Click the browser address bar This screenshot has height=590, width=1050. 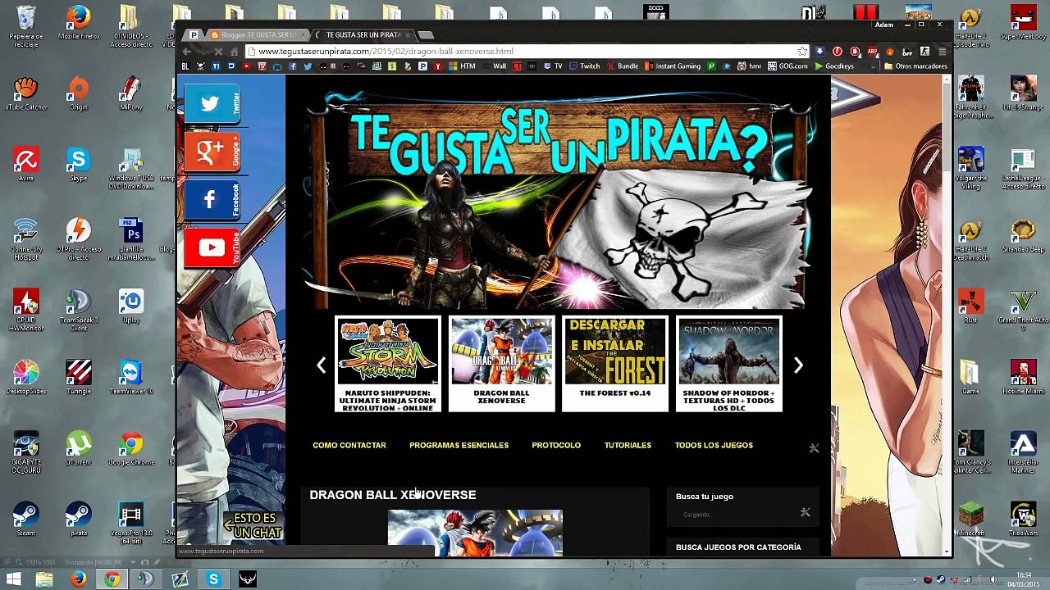(525, 51)
